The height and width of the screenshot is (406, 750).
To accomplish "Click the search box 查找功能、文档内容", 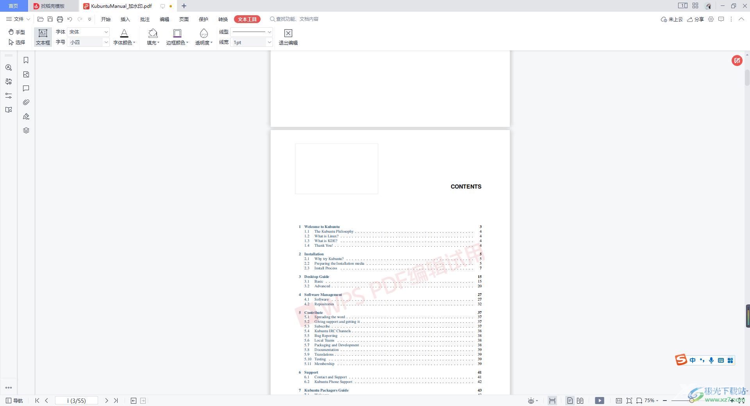I will click(x=294, y=19).
